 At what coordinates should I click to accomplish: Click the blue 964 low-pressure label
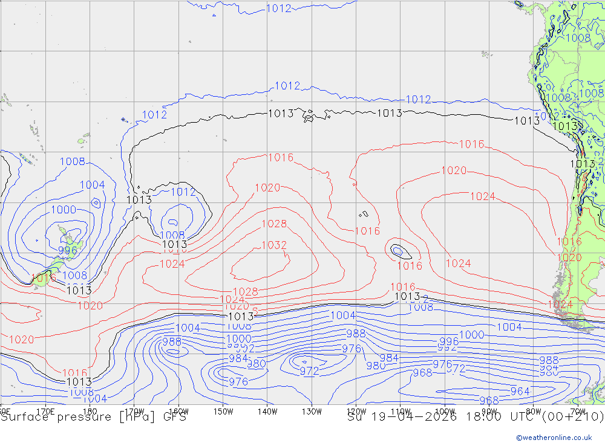[x=520, y=392]
